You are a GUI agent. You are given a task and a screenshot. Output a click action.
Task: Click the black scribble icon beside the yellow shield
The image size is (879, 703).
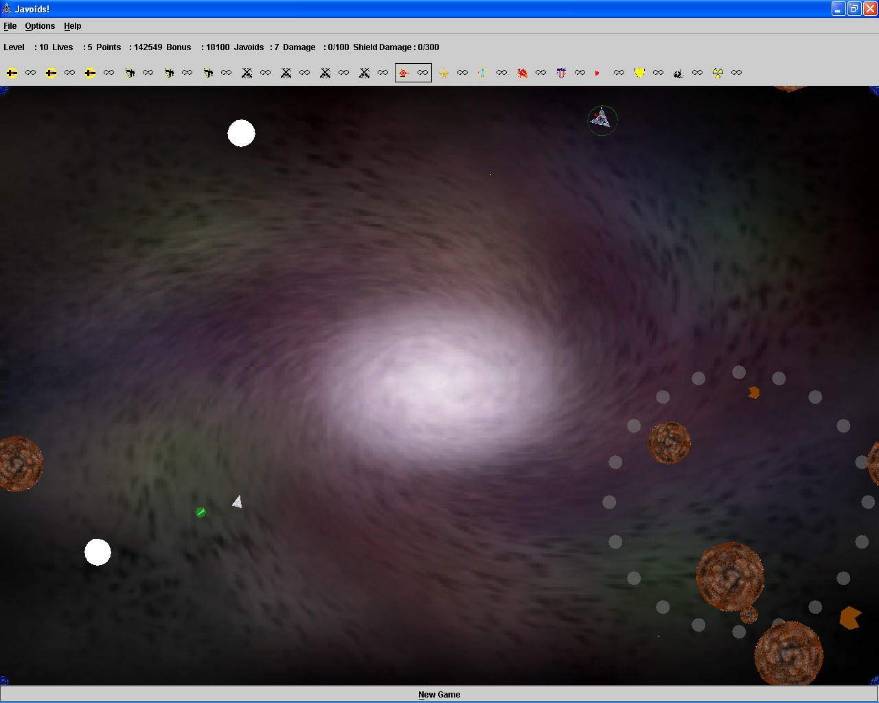[678, 73]
